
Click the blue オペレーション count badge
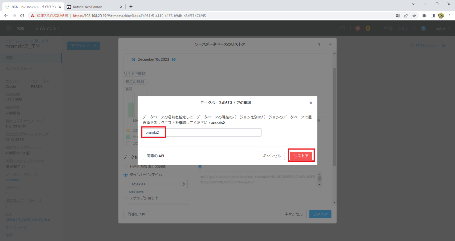pyautogui.click(x=423, y=28)
